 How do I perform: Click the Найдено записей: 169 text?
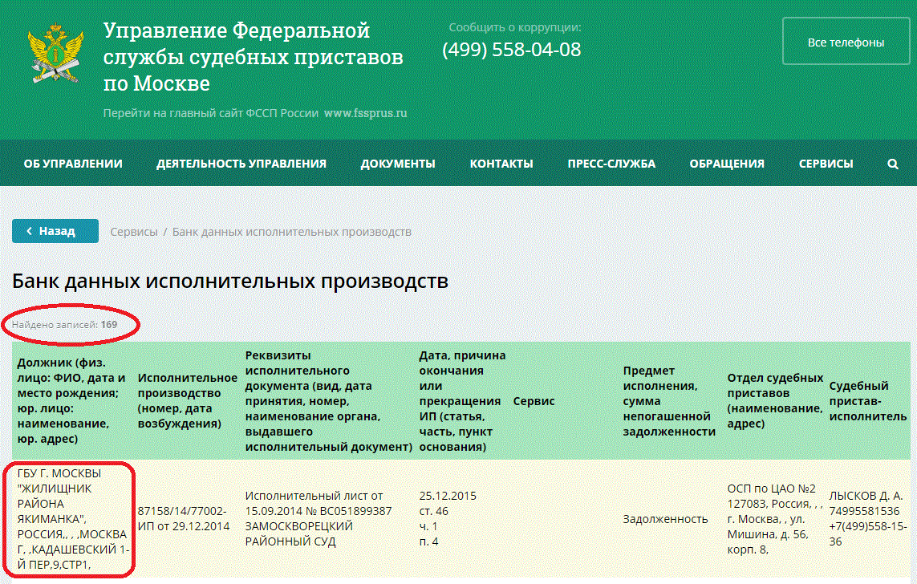[64, 324]
